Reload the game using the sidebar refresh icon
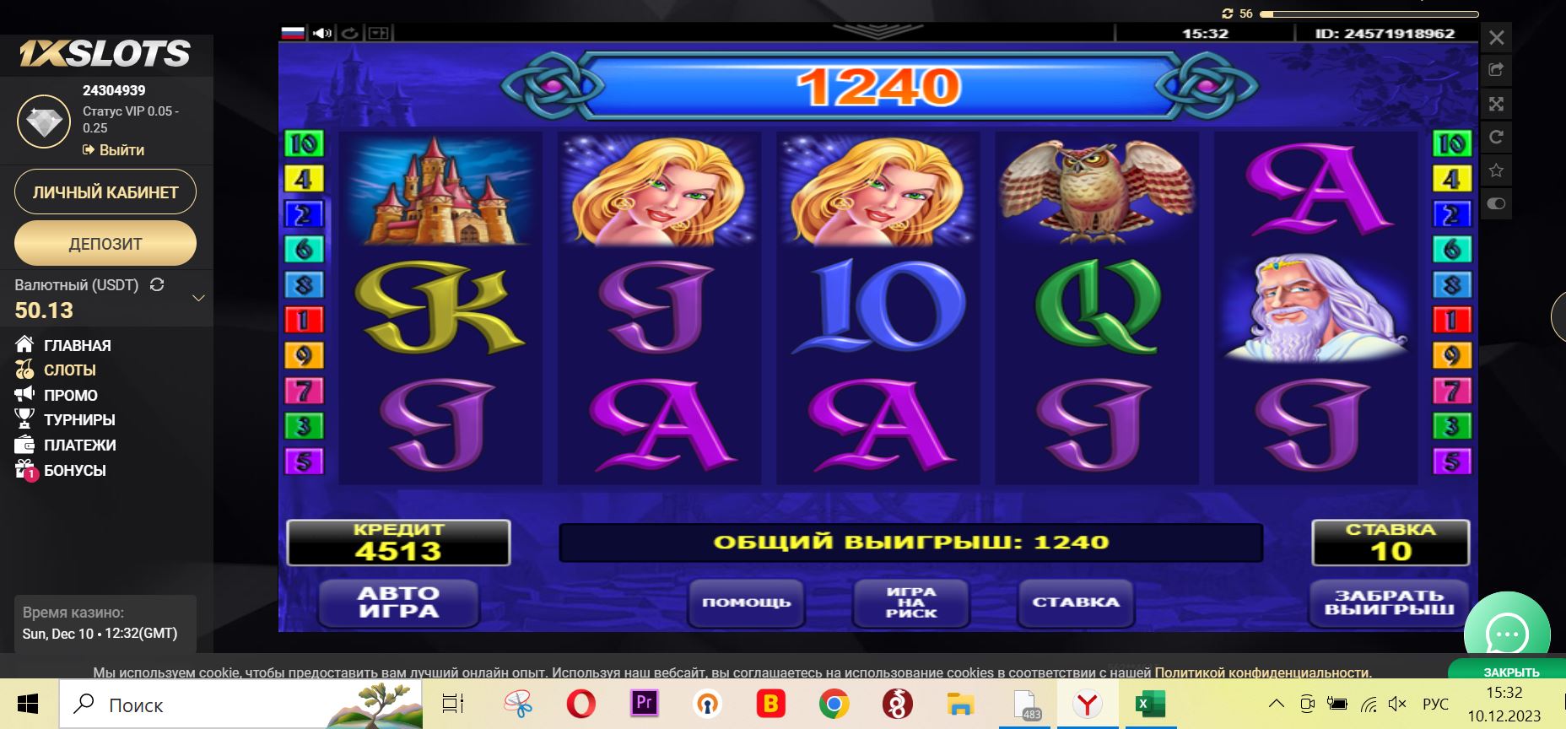1566x729 pixels. [x=1496, y=137]
